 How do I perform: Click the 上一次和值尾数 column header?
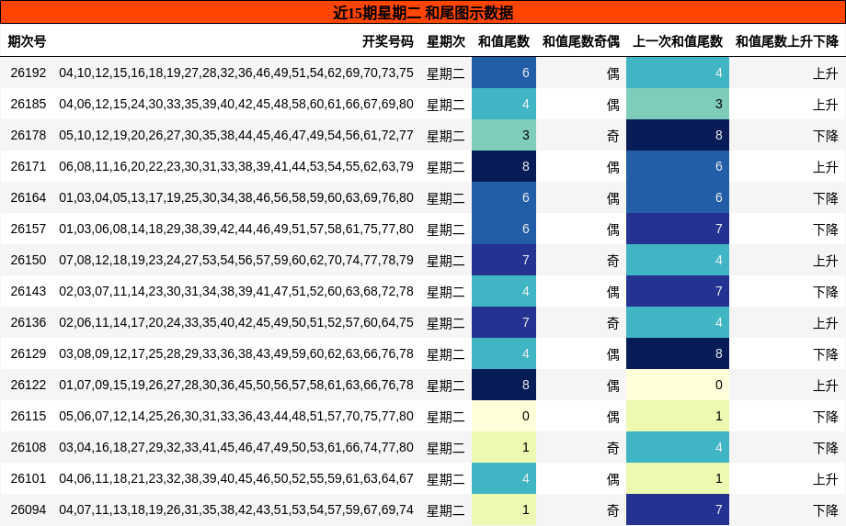click(678, 41)
